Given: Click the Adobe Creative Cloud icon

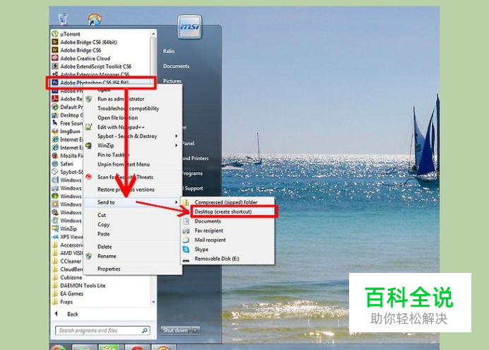Looking at the screenshot, I should click(55, 58).
